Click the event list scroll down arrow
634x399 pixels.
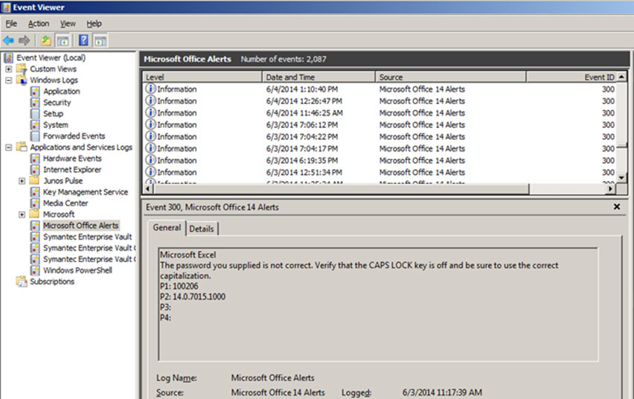[622, 178]
